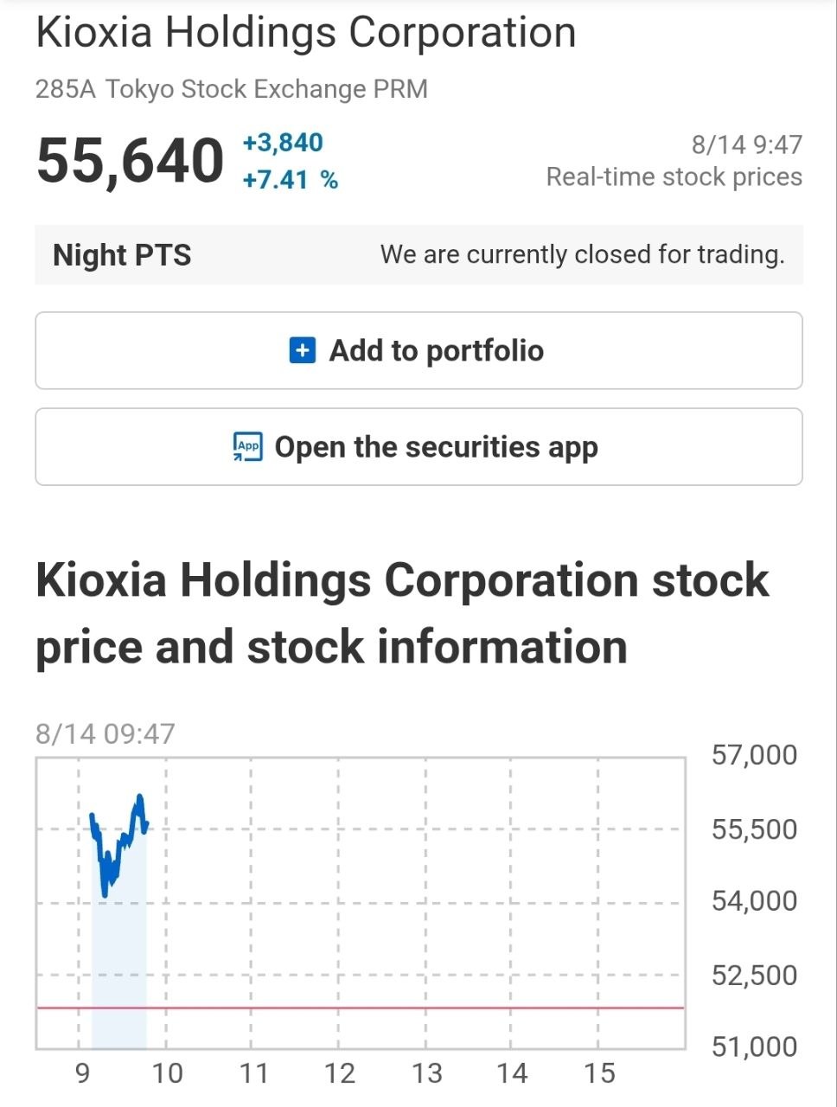The height and width of the screenshot is (1107, 837).
Task: Tap the blue plus icon beside Add to portfolio
Action: tap(302, 350)
